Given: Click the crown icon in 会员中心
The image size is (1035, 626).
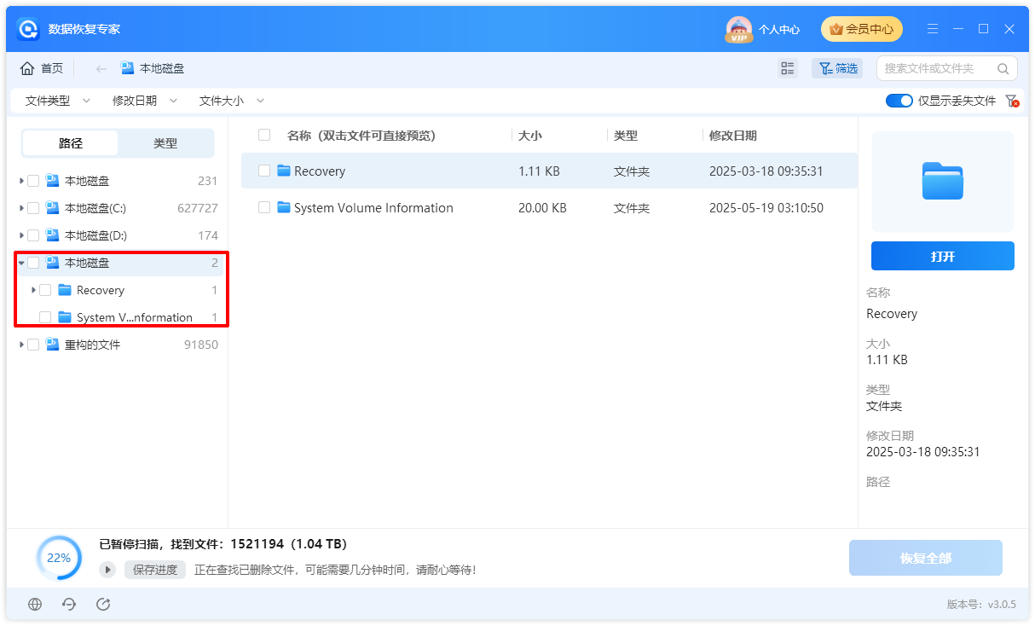Looking at the screenshot, I should [836, 29].
